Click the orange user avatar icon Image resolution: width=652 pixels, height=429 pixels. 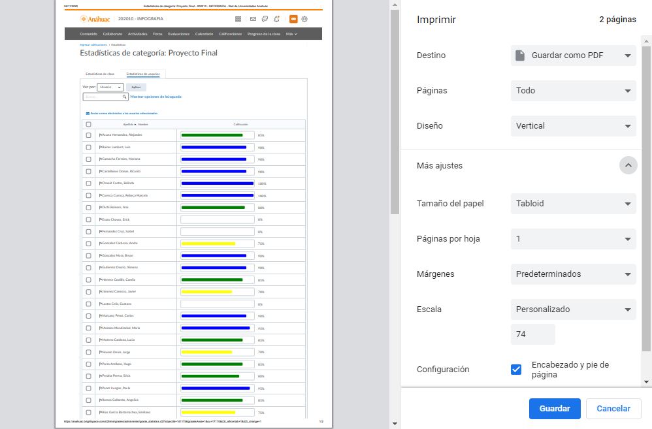[293, 19]
